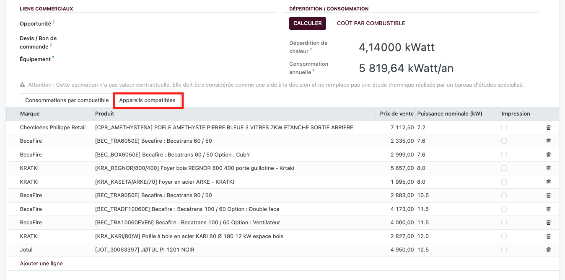
Task: Click product '[KRA_KASETA/ARKE/70] Foyer en acier ARKE'
Action: (x=165, y=182)
